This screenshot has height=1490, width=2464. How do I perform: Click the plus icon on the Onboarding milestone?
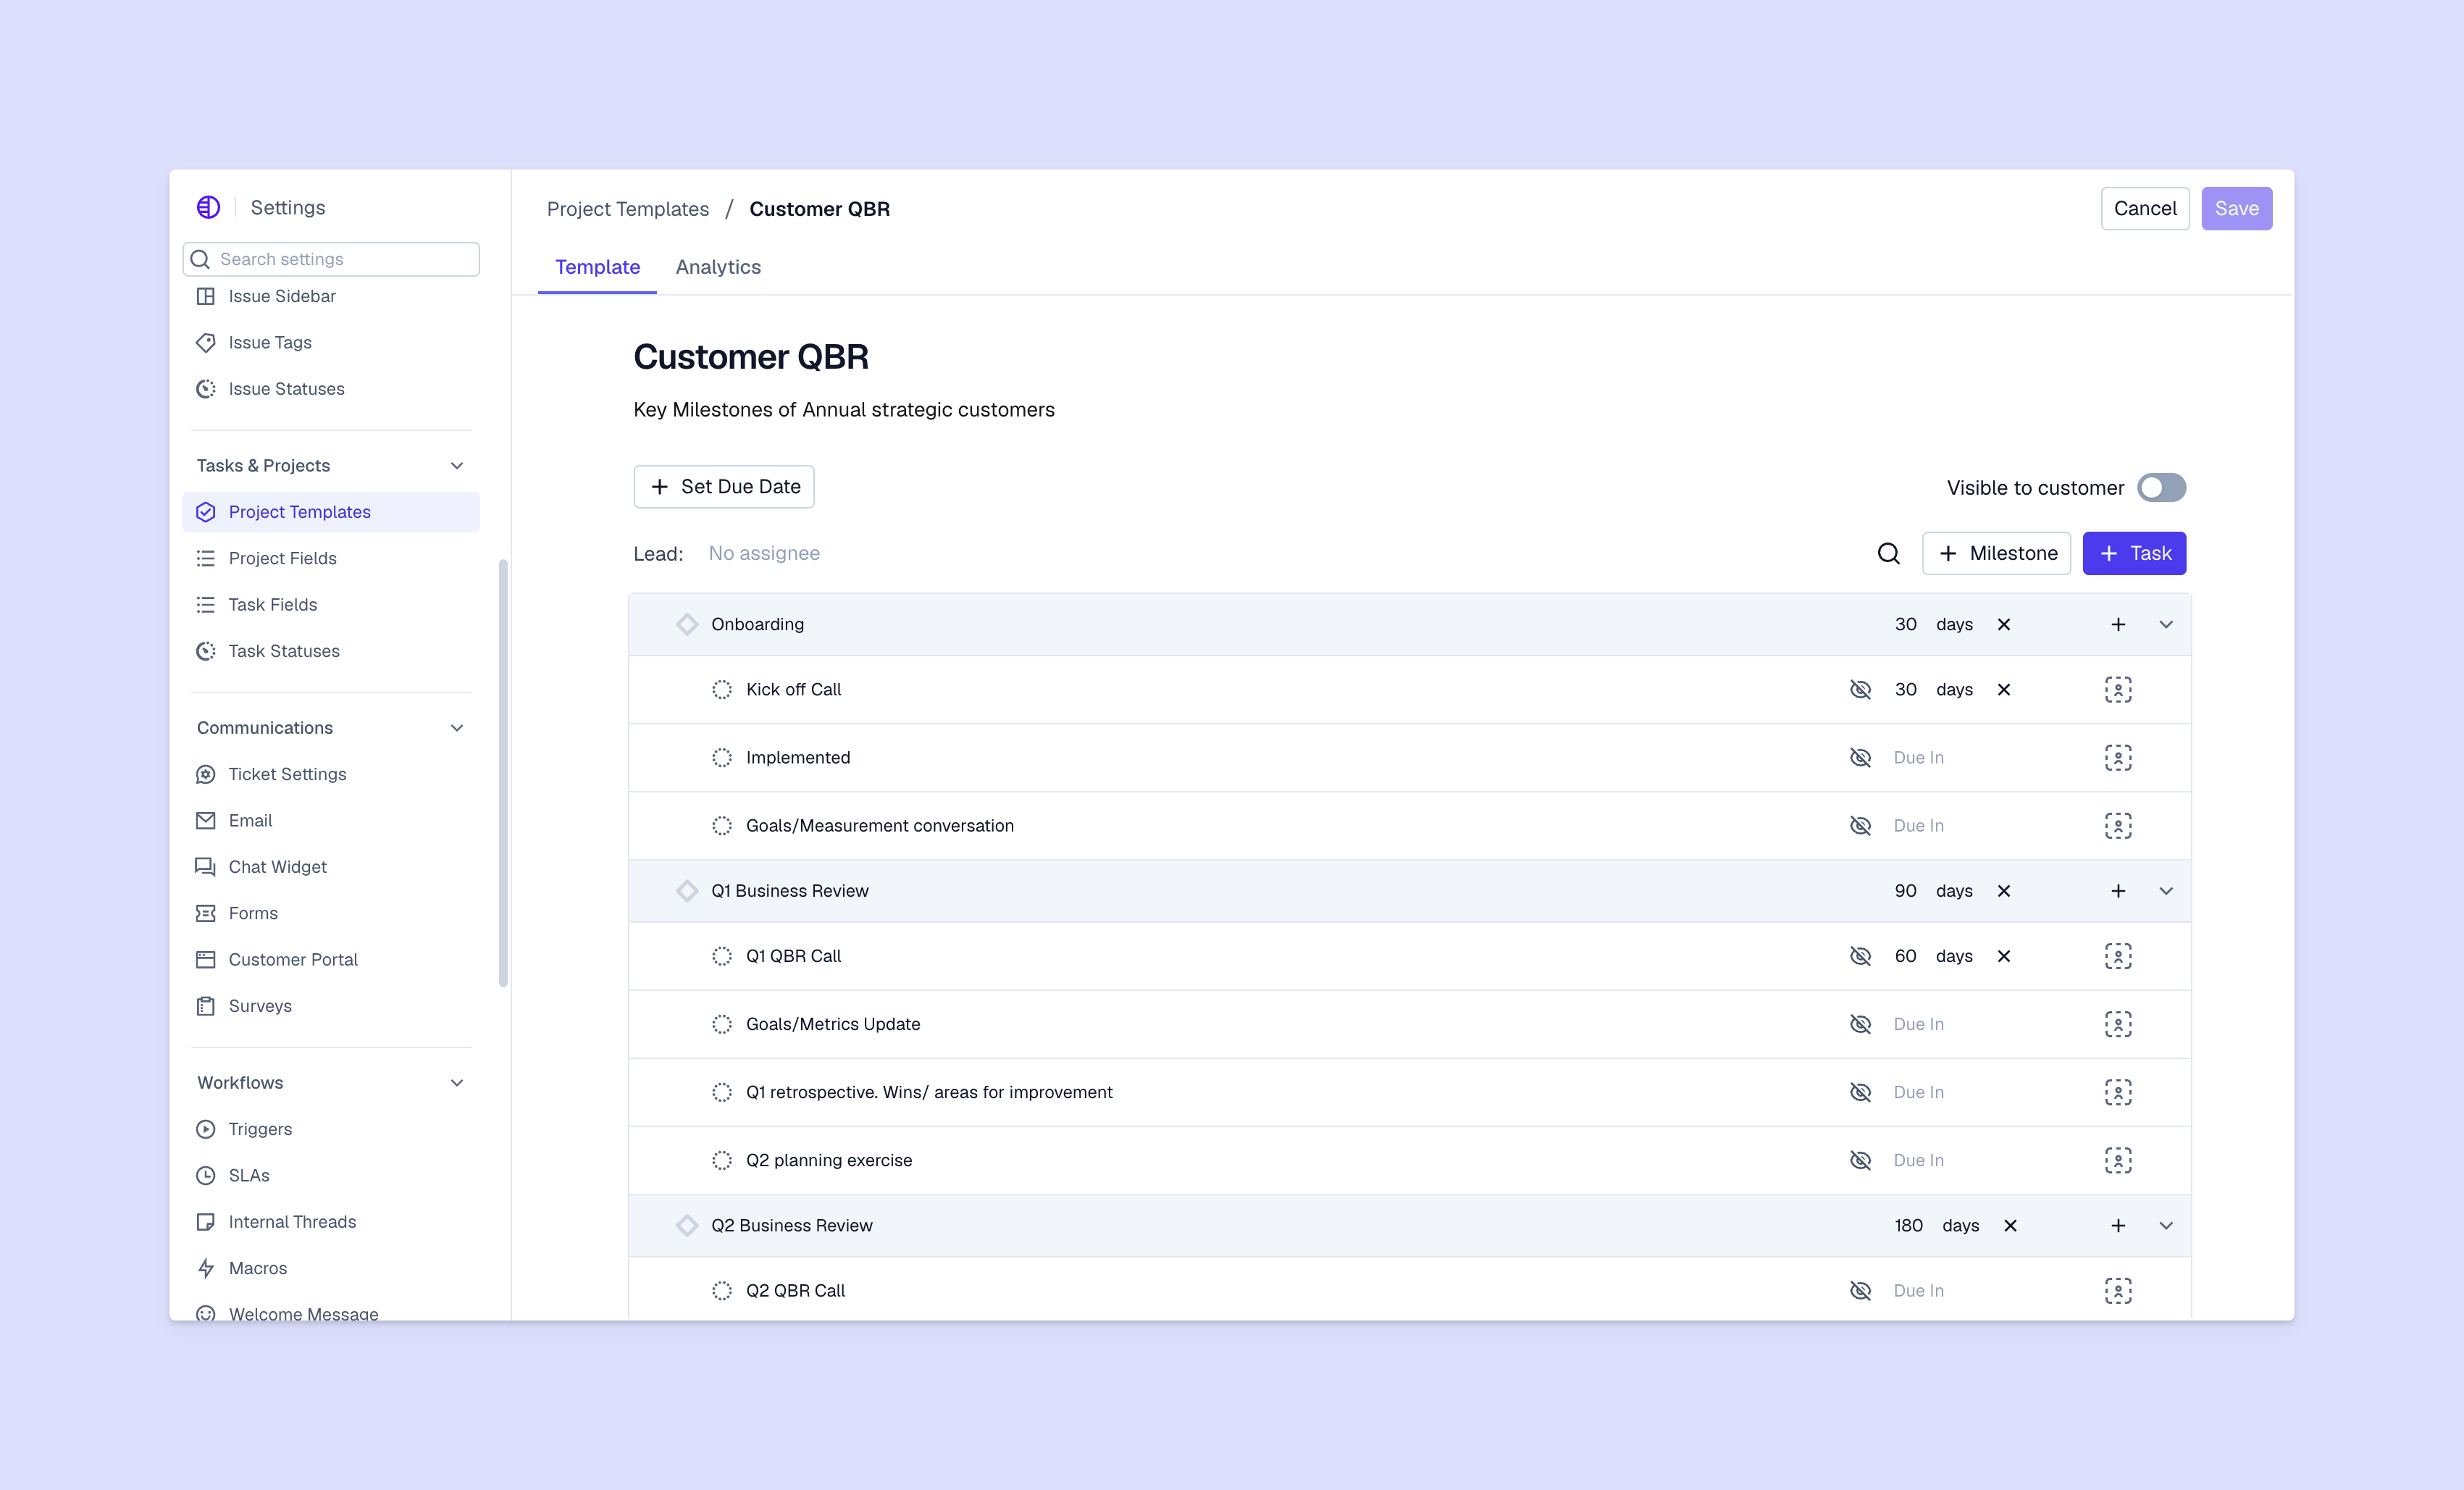point(2117,625)
